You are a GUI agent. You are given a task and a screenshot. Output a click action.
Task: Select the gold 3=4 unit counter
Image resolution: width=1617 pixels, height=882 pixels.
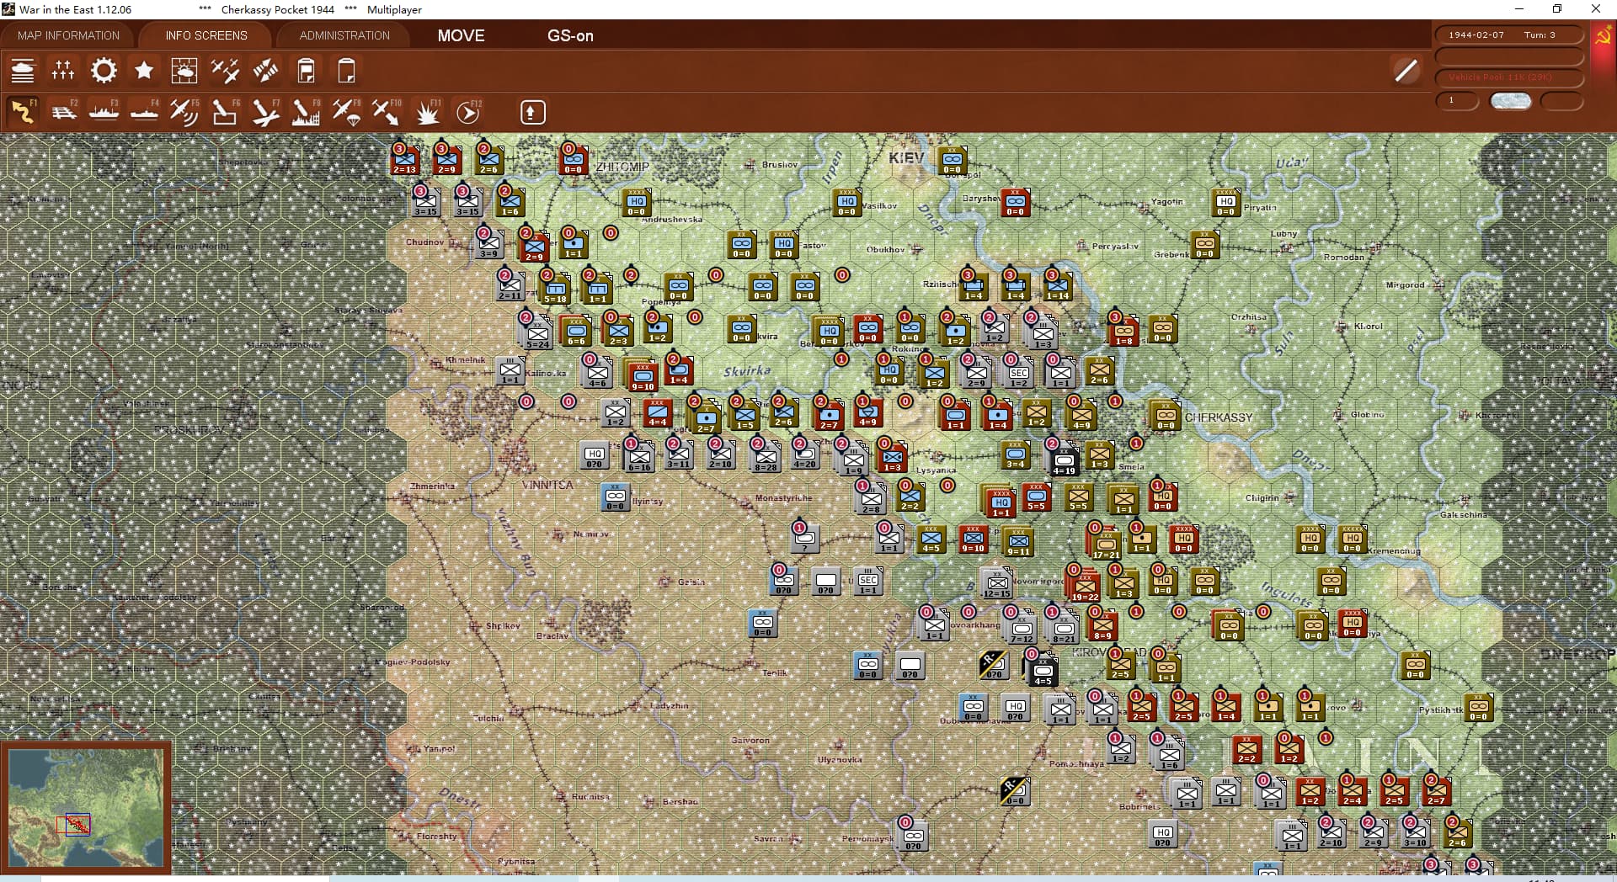click(x=1015, y=454)
